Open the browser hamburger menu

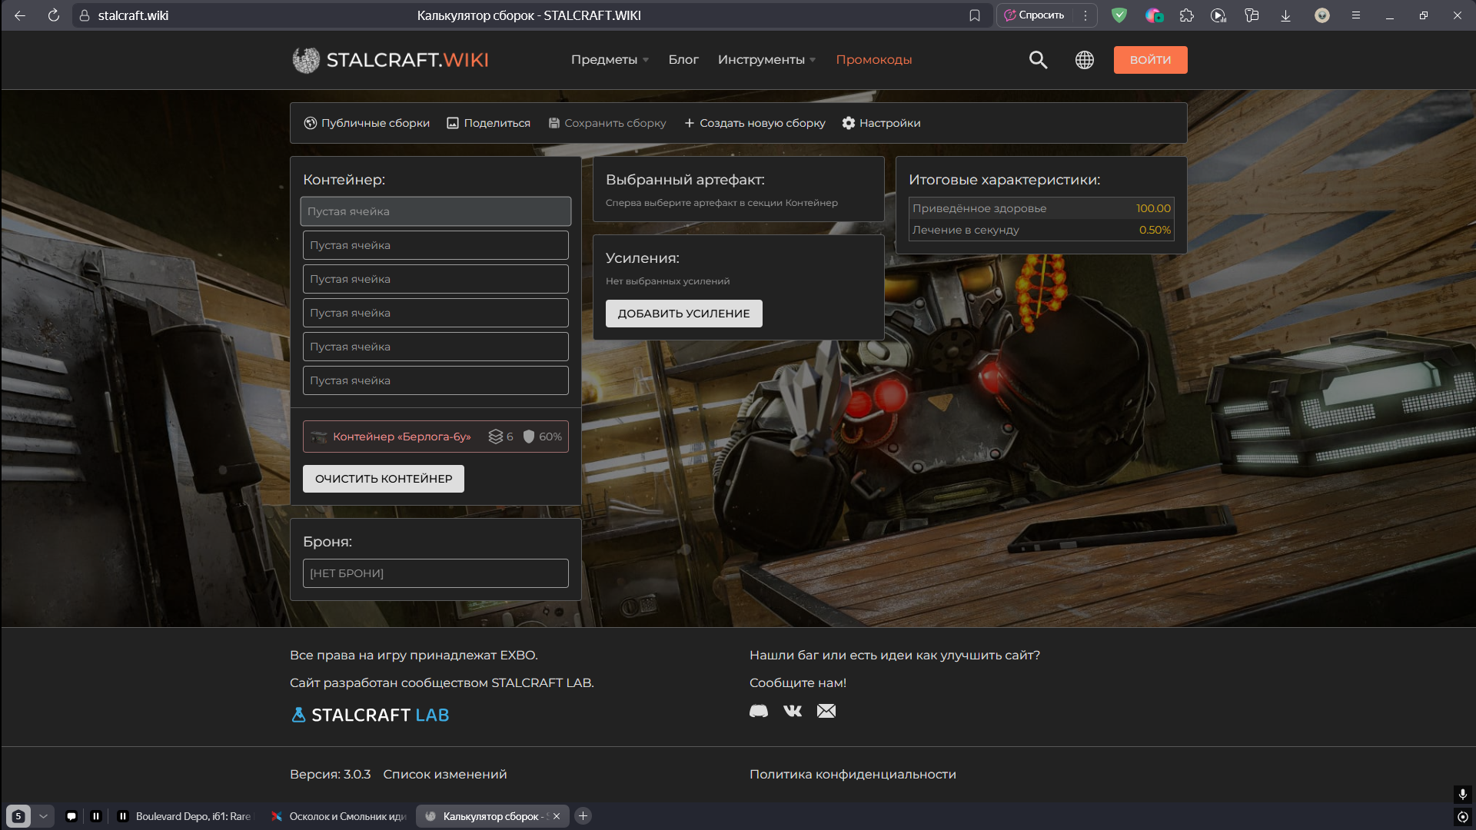click(1356, 15)
